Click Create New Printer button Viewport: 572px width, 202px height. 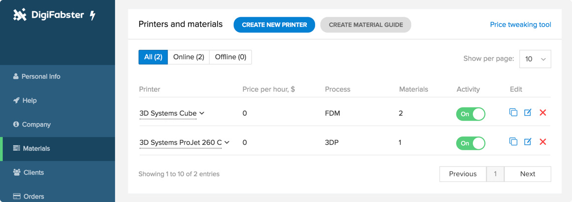(x=274, y=25)
